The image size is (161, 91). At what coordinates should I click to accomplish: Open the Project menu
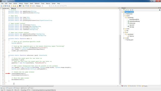point(26,4)
